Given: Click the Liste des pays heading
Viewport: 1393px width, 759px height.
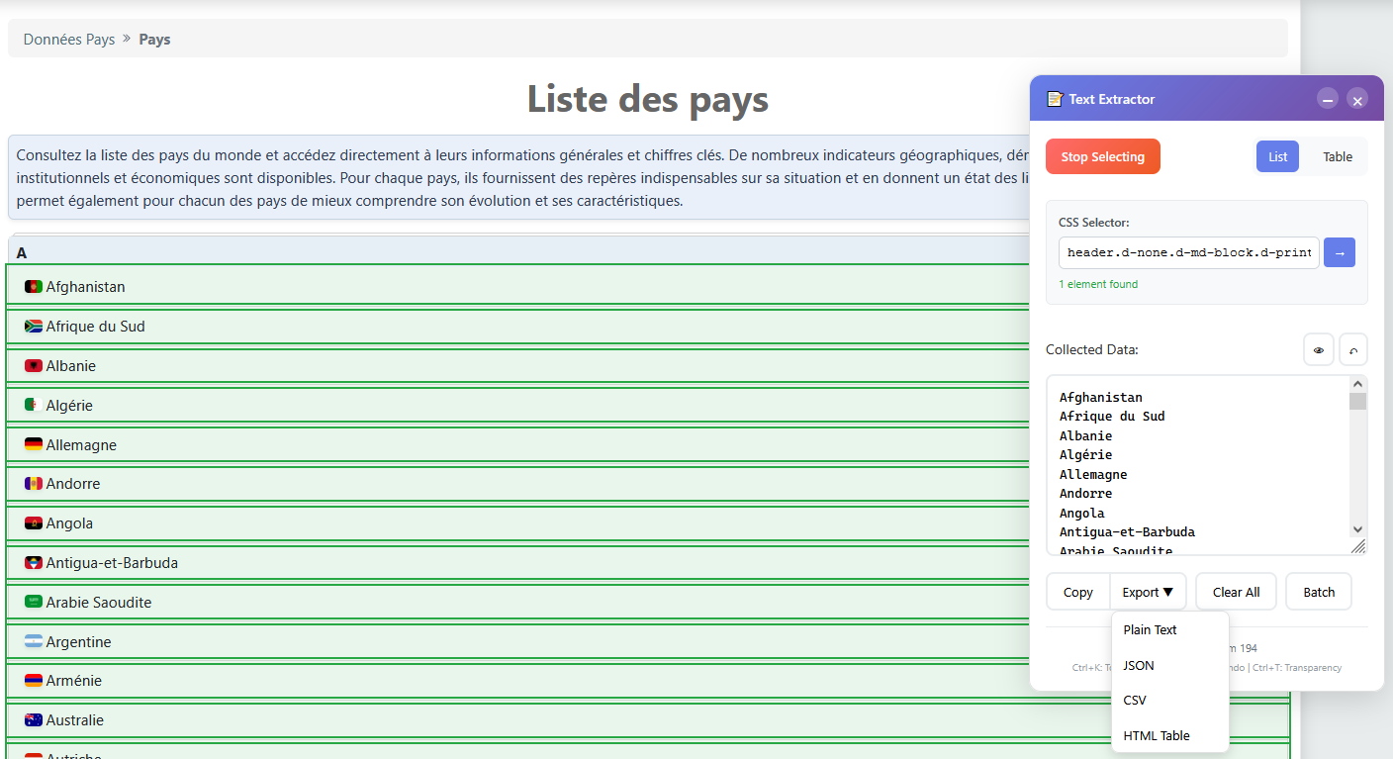Looking at the screenshot, I should click(647, 99).
